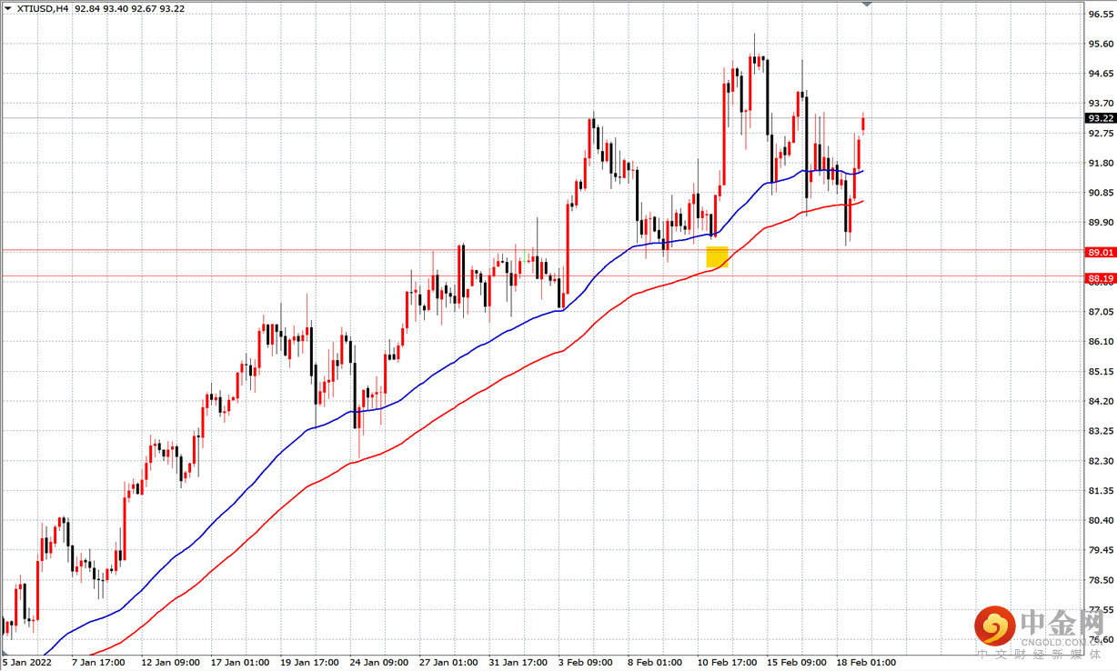Click the chart shift triangle marker at top

click(x=867, y=4)
